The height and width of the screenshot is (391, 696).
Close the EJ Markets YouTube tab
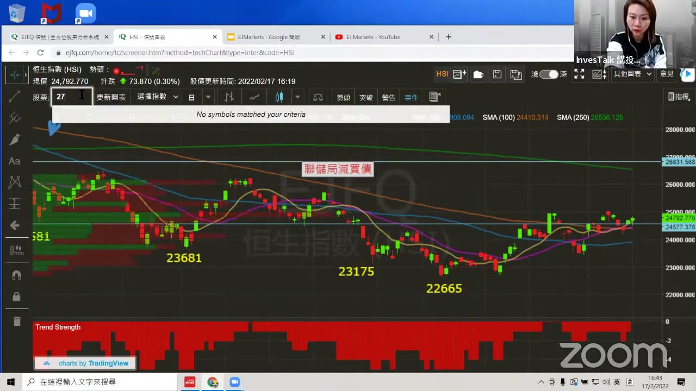pos(431,37)
